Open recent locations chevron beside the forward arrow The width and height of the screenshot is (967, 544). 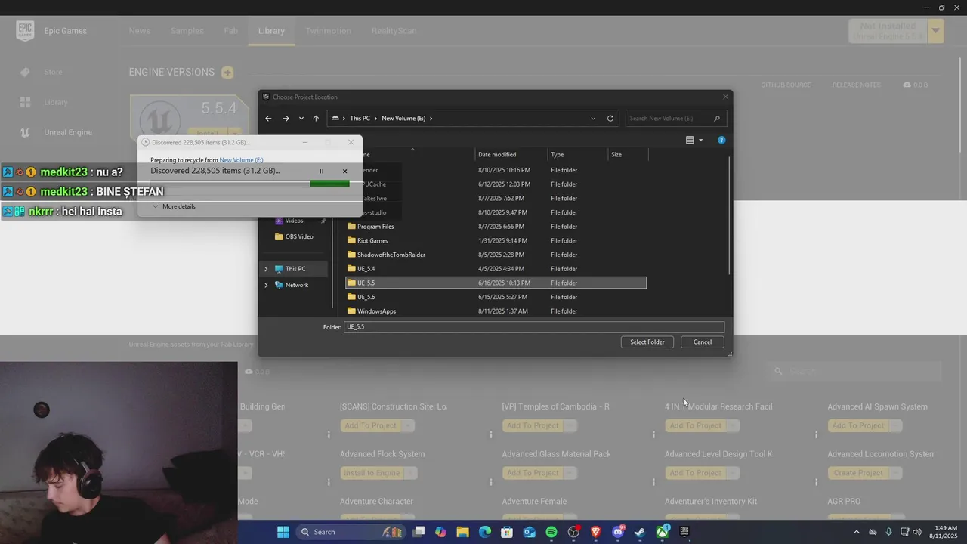point(301,119)
